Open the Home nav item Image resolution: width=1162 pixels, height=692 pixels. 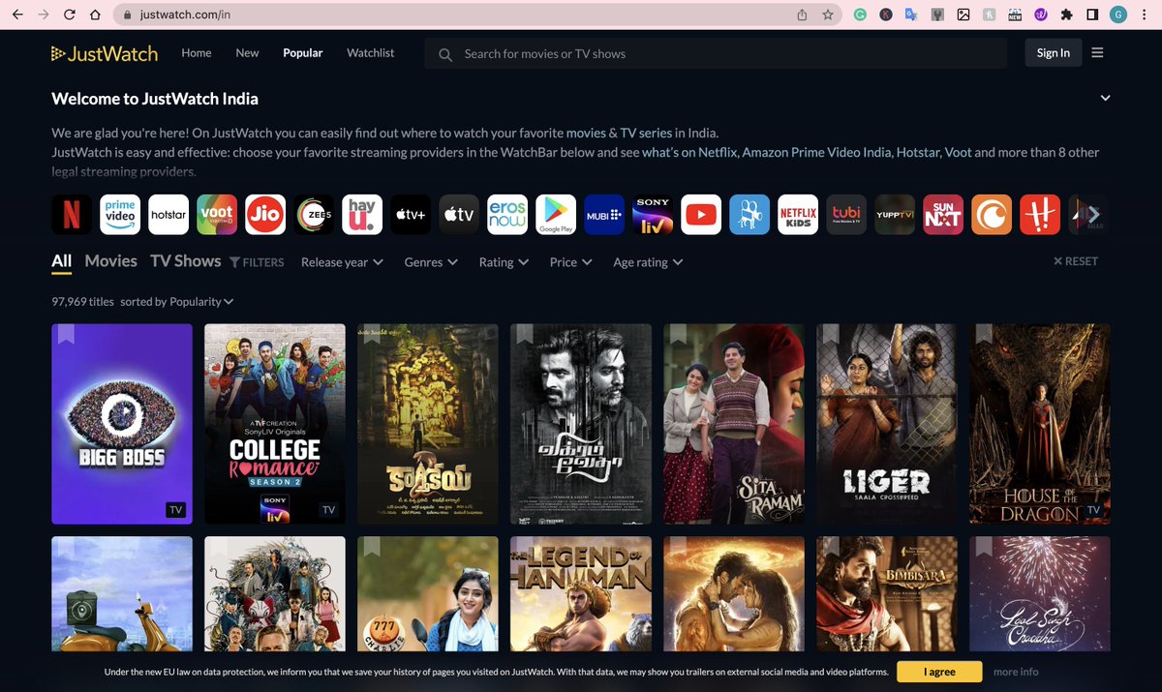197,53
